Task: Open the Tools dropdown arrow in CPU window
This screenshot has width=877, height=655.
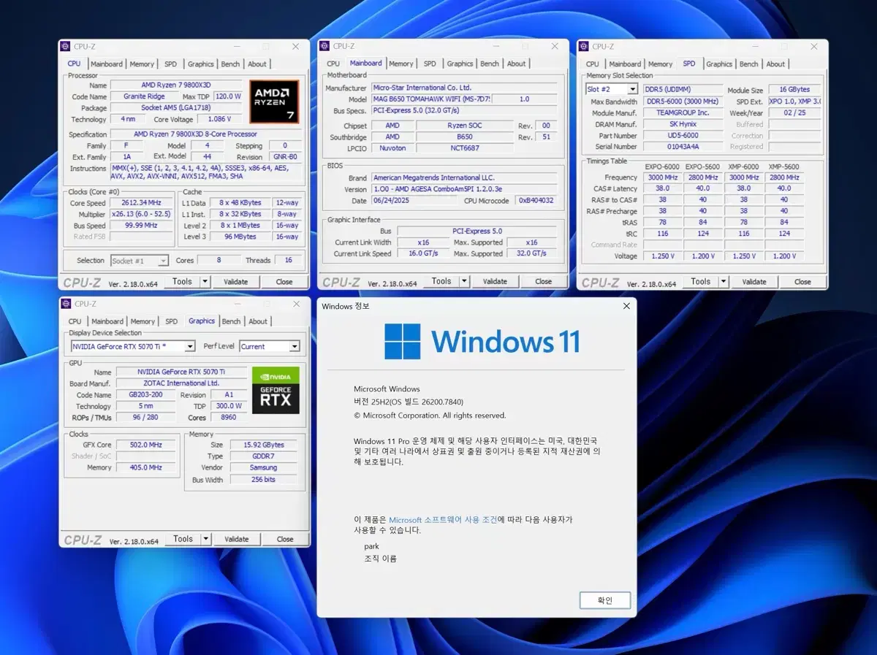Action: pyautogui.click(x=205, y=281)
